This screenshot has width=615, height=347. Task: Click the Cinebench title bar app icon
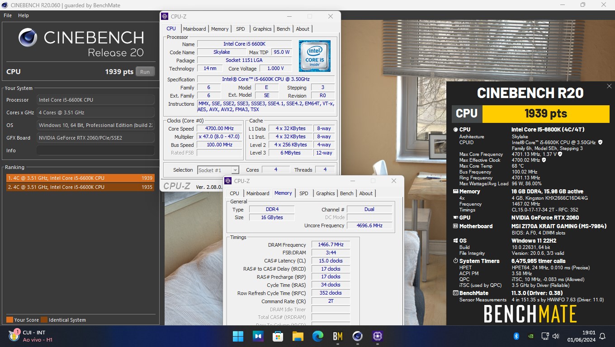(x=5, y=5)
